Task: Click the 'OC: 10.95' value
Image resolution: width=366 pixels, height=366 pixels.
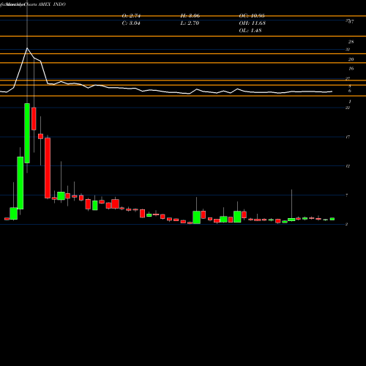Action: 252,16
